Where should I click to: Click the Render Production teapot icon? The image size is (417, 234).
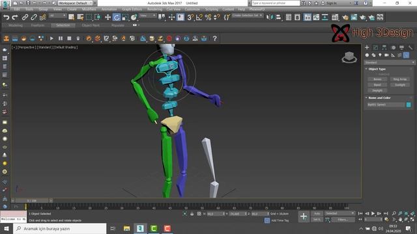363,18
